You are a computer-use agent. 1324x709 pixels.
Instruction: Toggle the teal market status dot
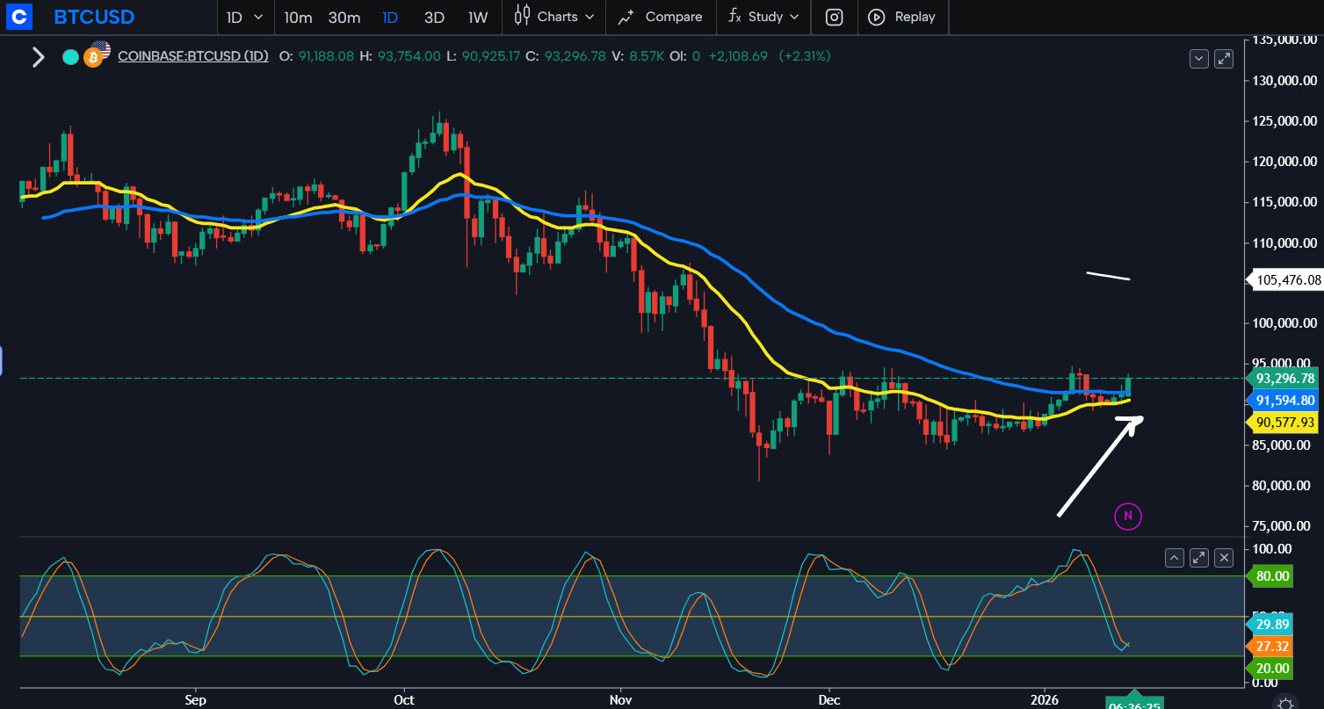[x=70, y=57]
